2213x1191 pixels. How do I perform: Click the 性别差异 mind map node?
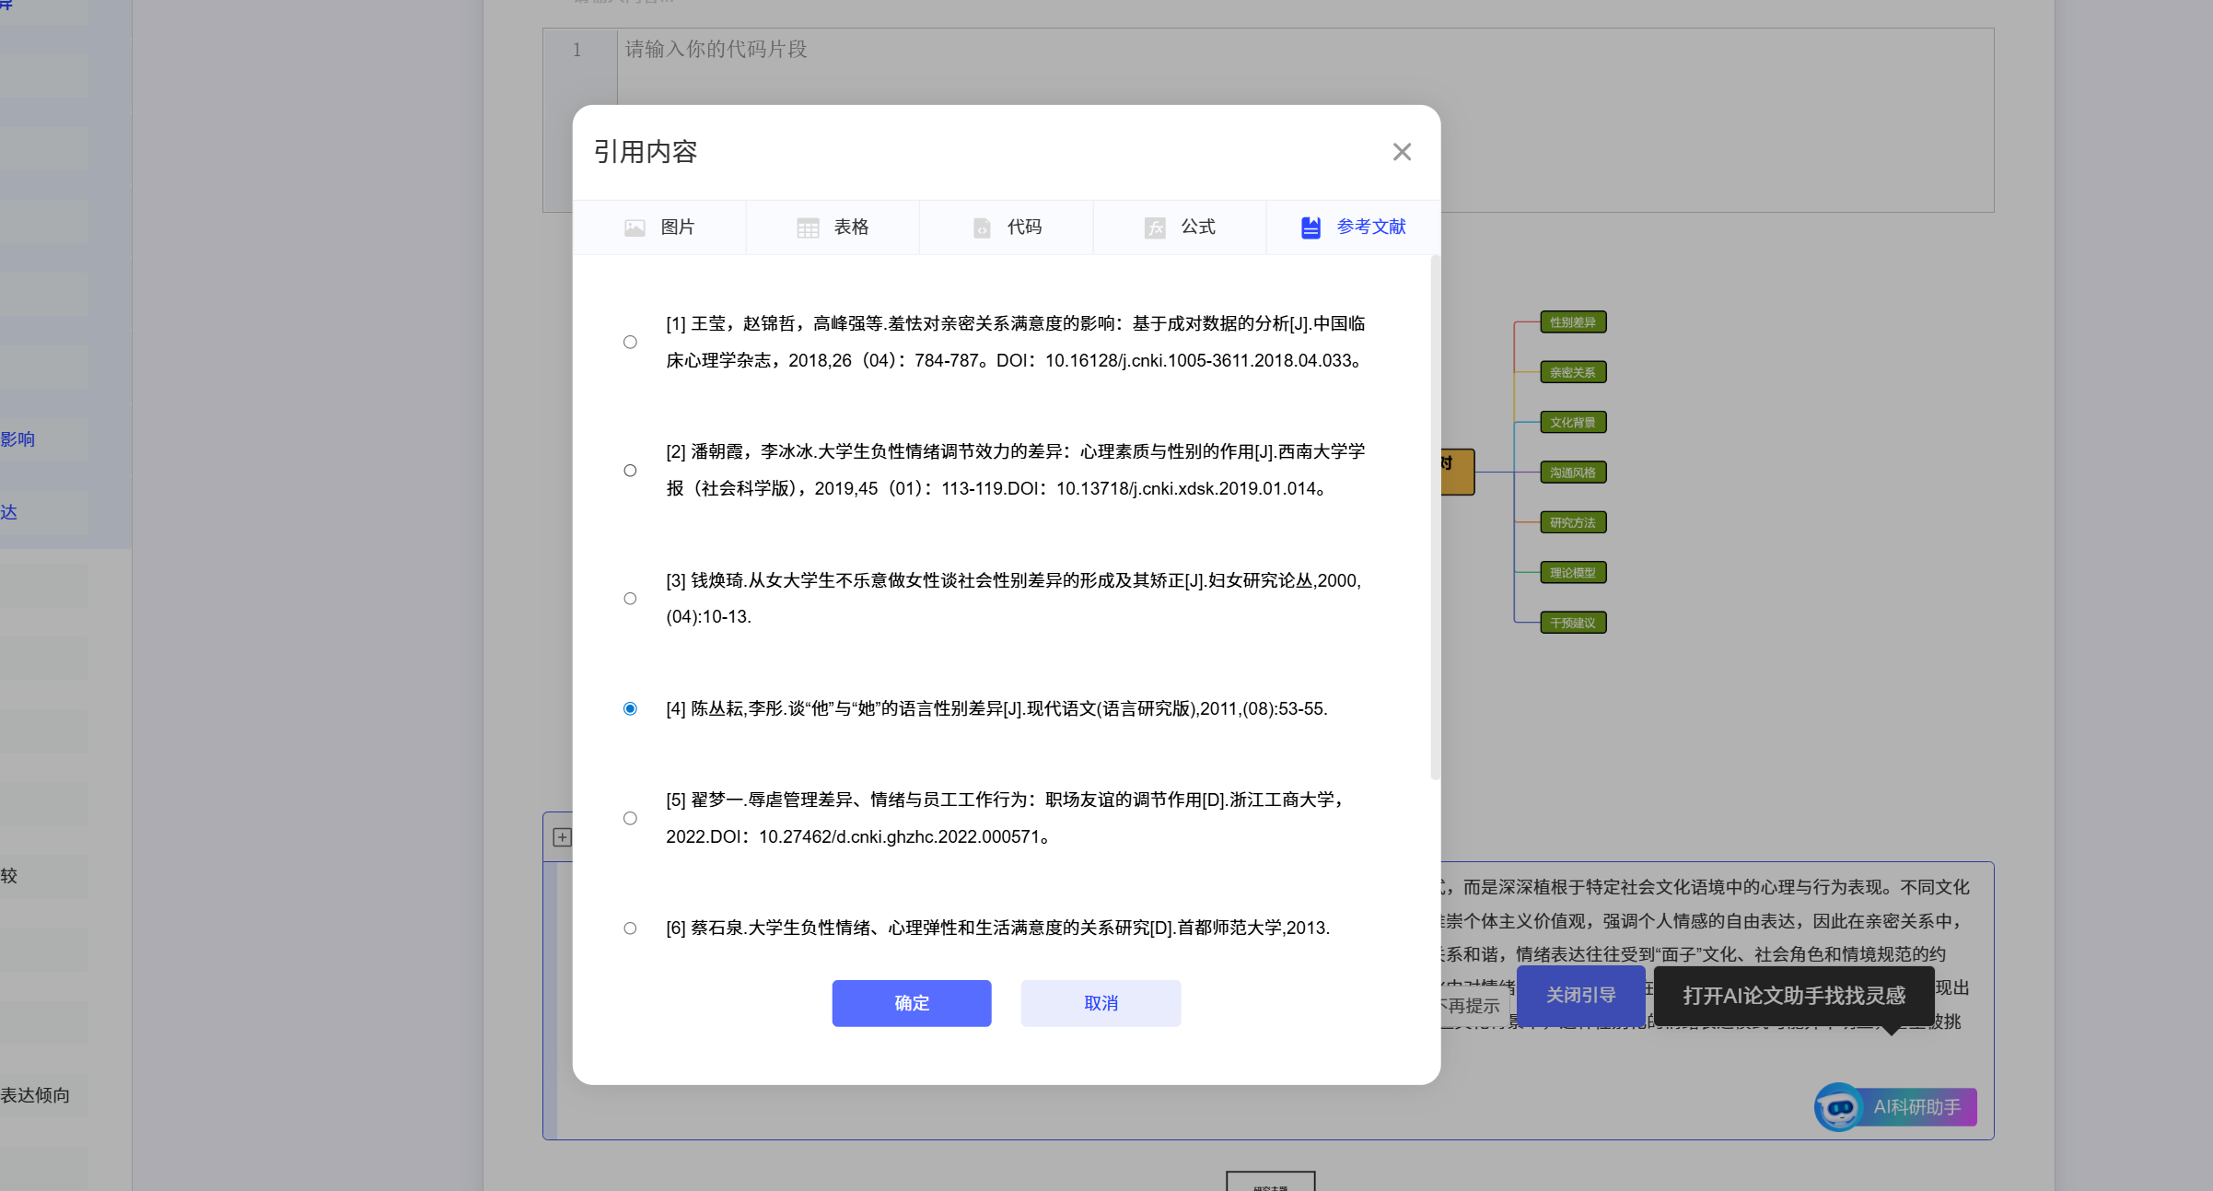point(1573,322)
